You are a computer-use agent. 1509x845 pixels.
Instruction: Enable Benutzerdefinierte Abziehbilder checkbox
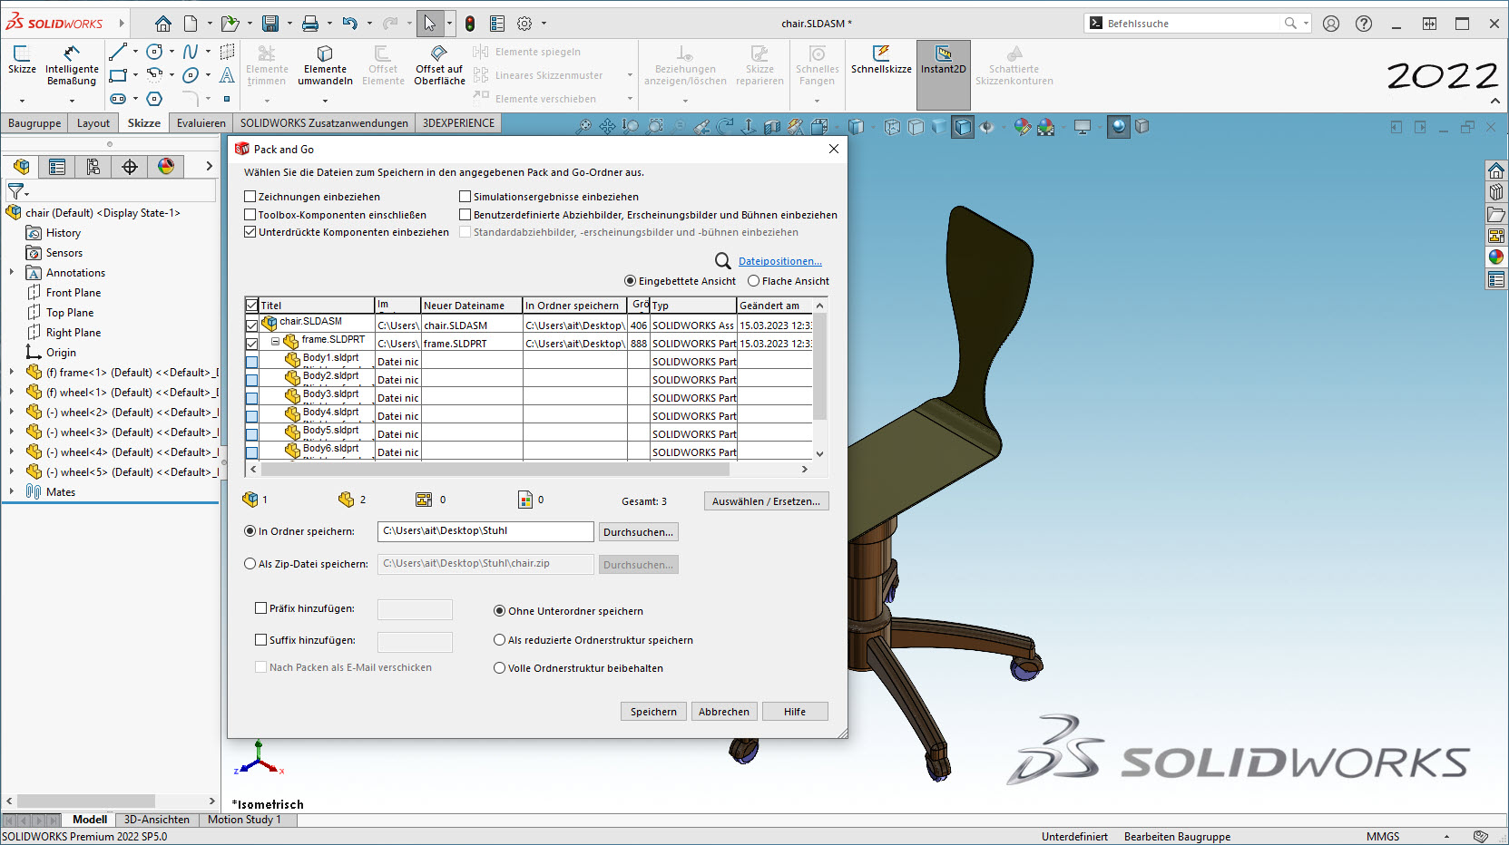coord(465,215)
